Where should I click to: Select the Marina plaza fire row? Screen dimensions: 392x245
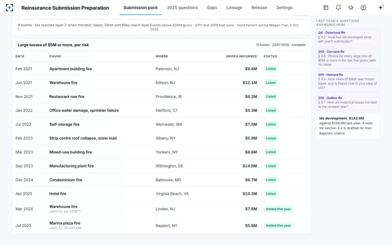(x=162, y=225)
